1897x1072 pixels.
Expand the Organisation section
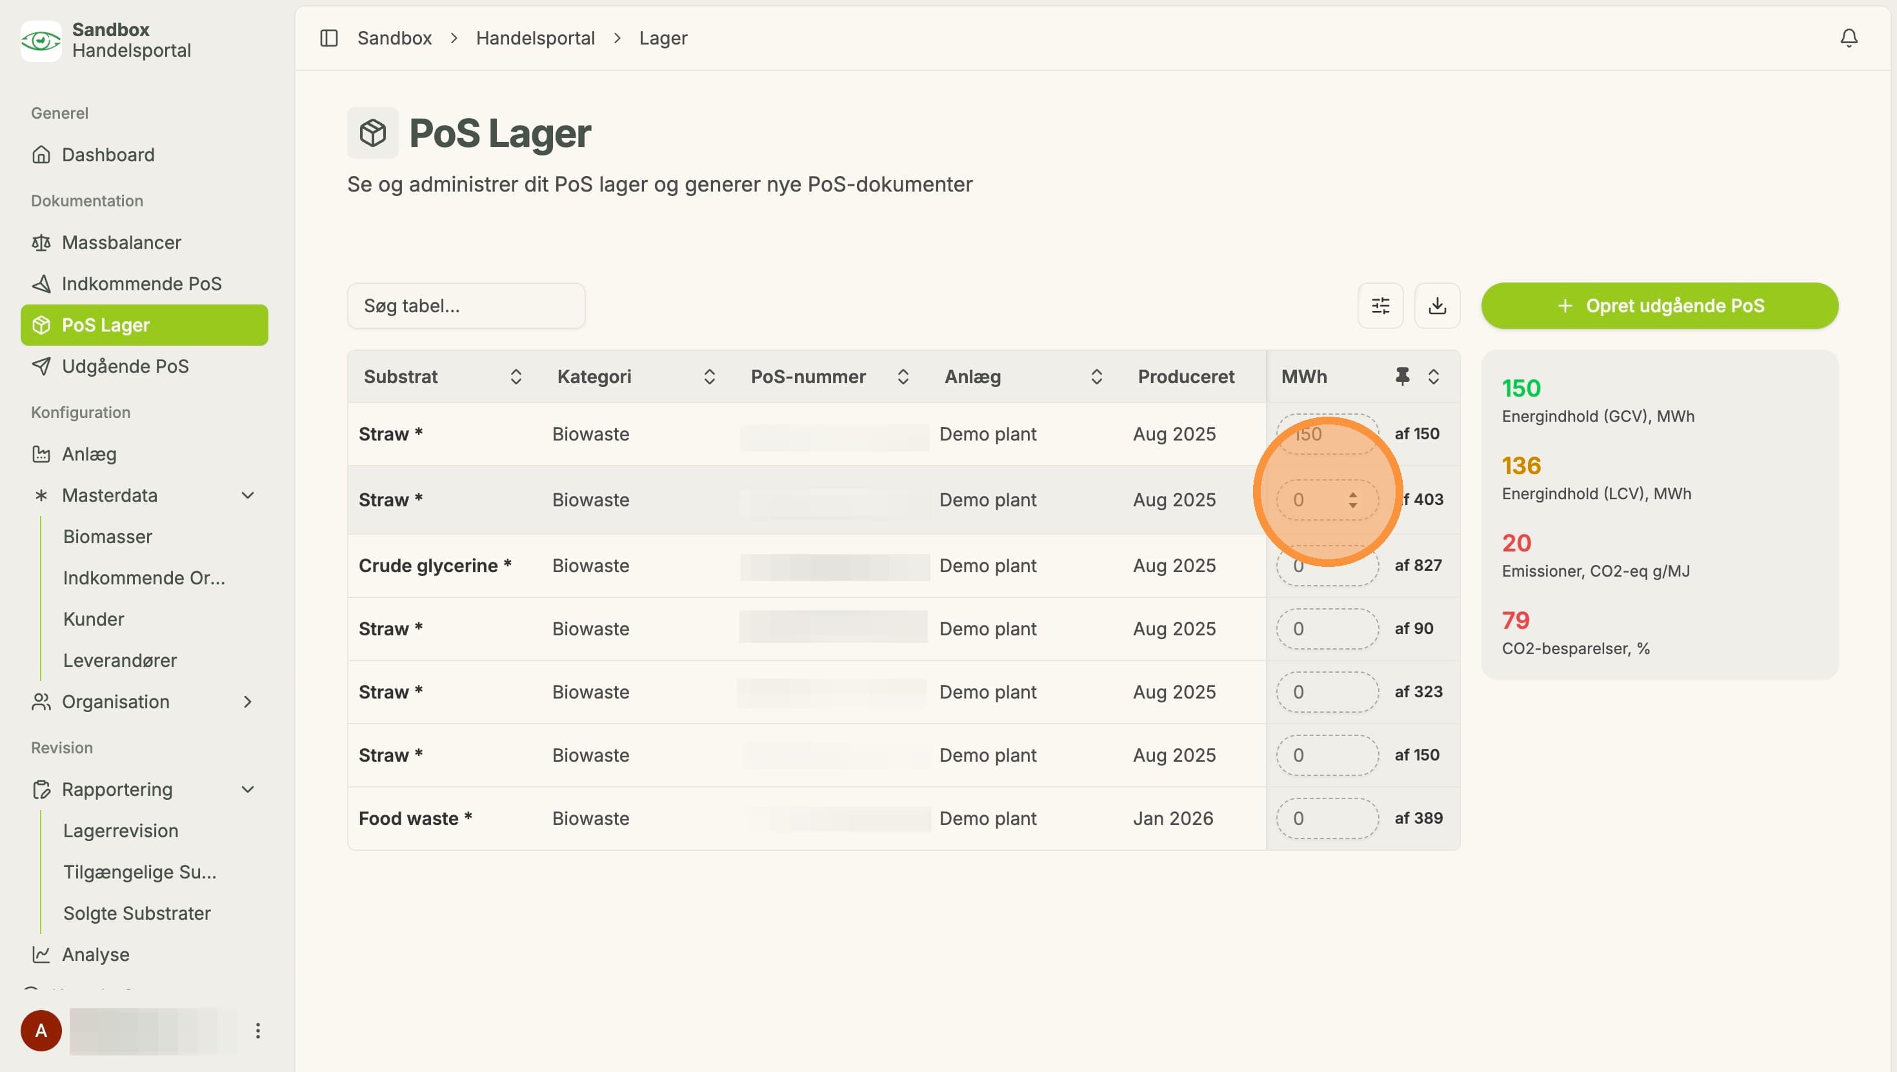247,702
